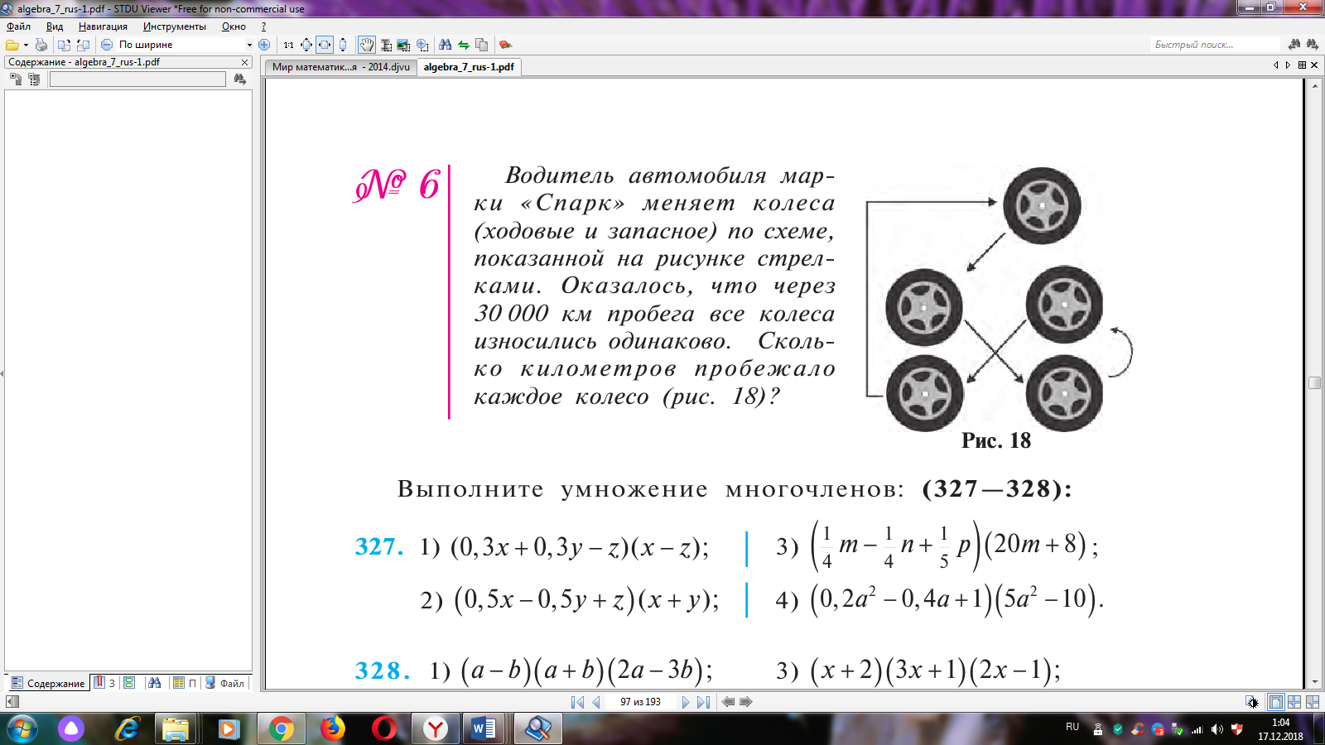Click the rotate page right icon
The height and width of the screenshot is (745, 1325).
click(x=83, y=45)
